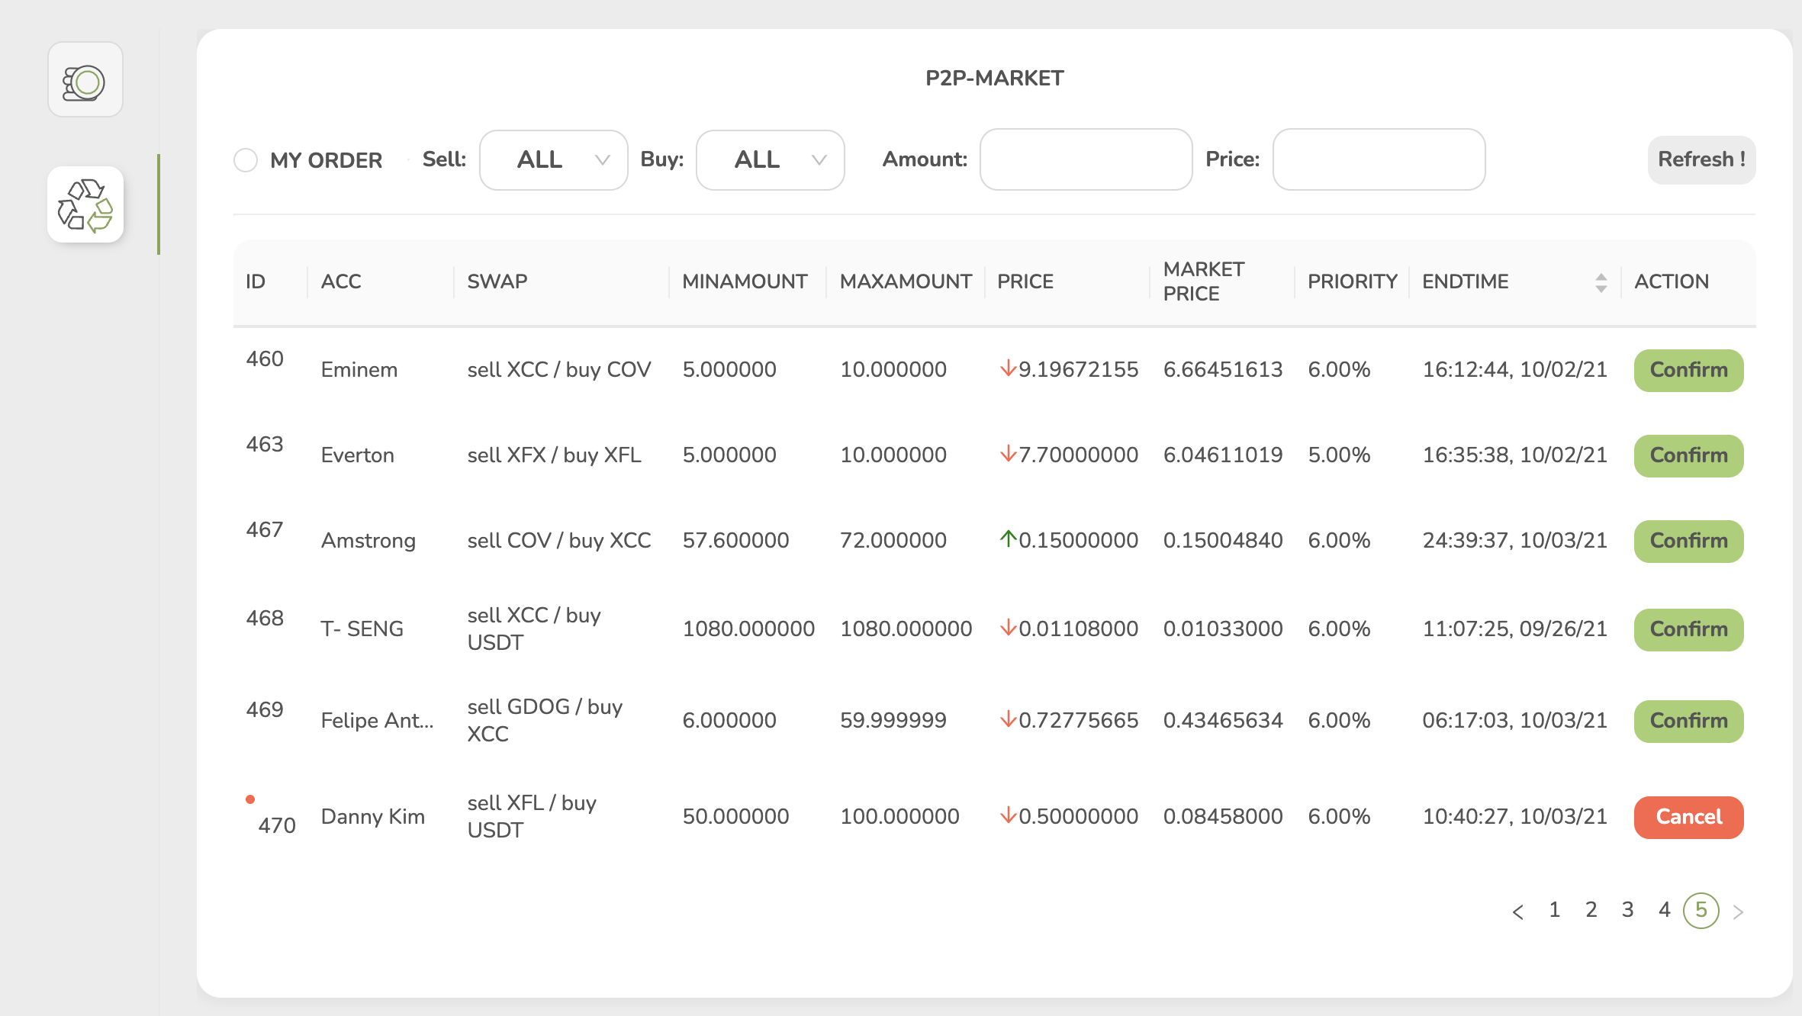
Task: Expand the Sell ALL dropdown
Action: [x=553, y=160]
